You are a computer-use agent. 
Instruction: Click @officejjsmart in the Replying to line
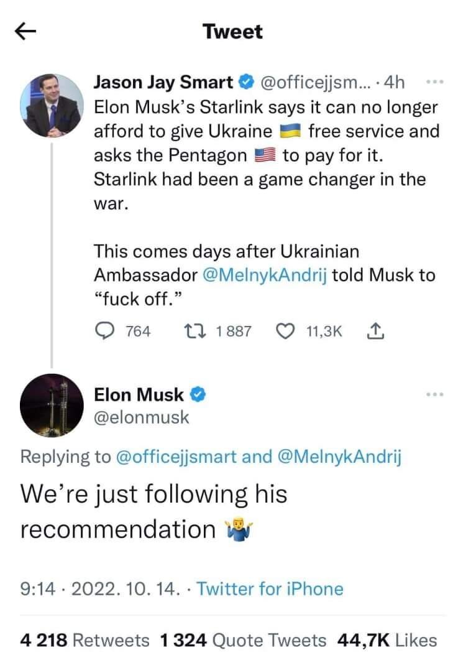click(x=176, y=457)
